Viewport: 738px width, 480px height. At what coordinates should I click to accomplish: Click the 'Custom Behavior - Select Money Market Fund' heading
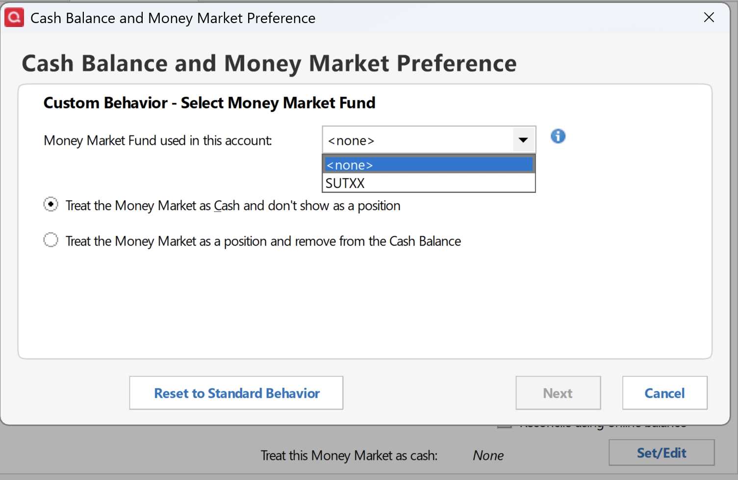click(209, 103)
